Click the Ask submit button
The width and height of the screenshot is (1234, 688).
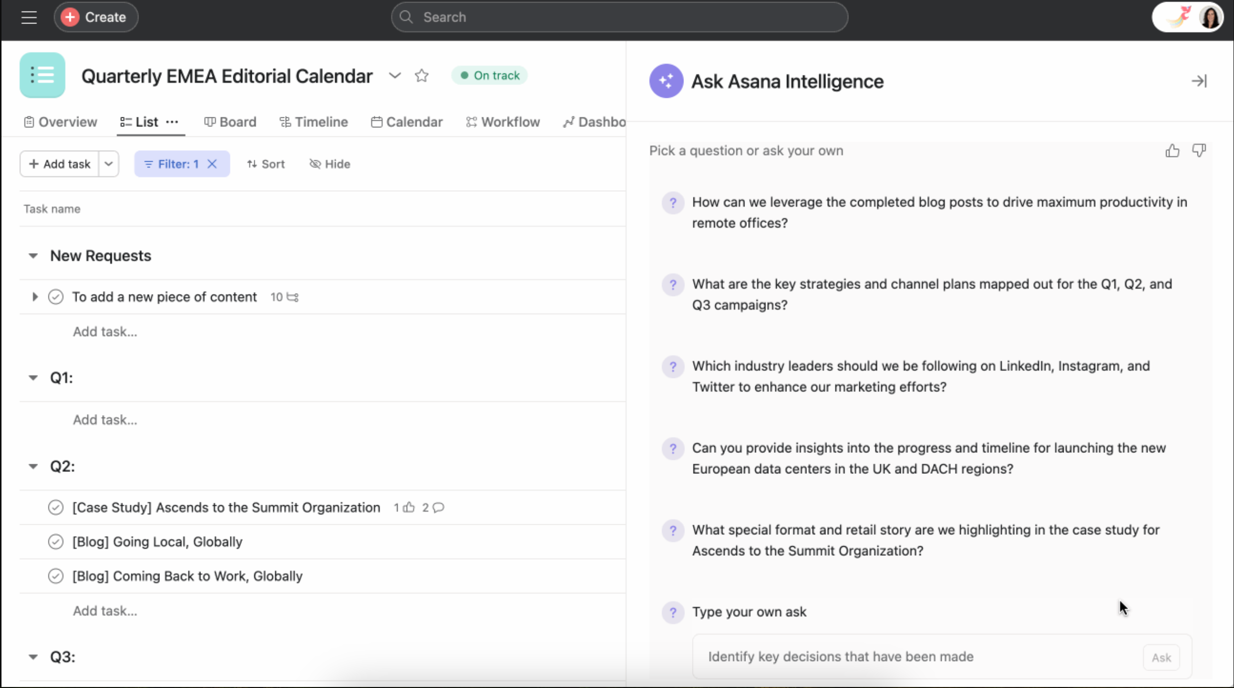(x=1161, y=658)
